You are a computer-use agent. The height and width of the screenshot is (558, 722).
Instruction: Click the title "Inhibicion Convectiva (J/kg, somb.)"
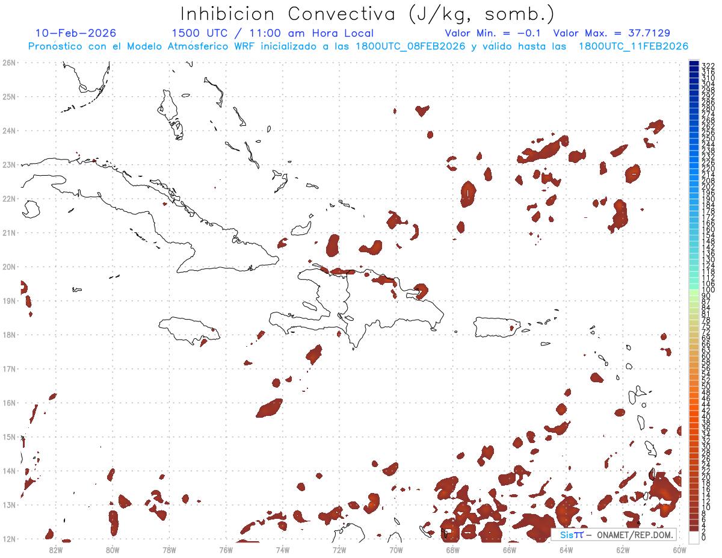368,14
